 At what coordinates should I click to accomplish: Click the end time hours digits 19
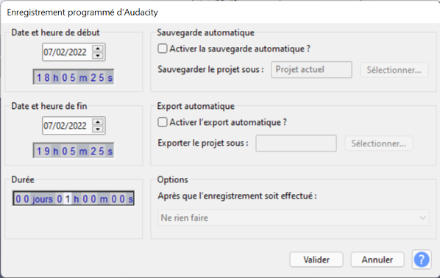(43, 152)
